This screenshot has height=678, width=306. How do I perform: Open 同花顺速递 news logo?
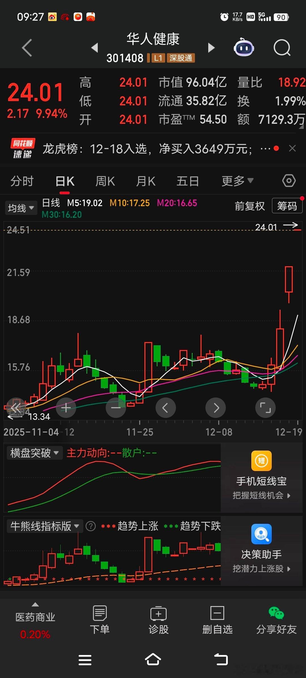click(x=23, y=148)
